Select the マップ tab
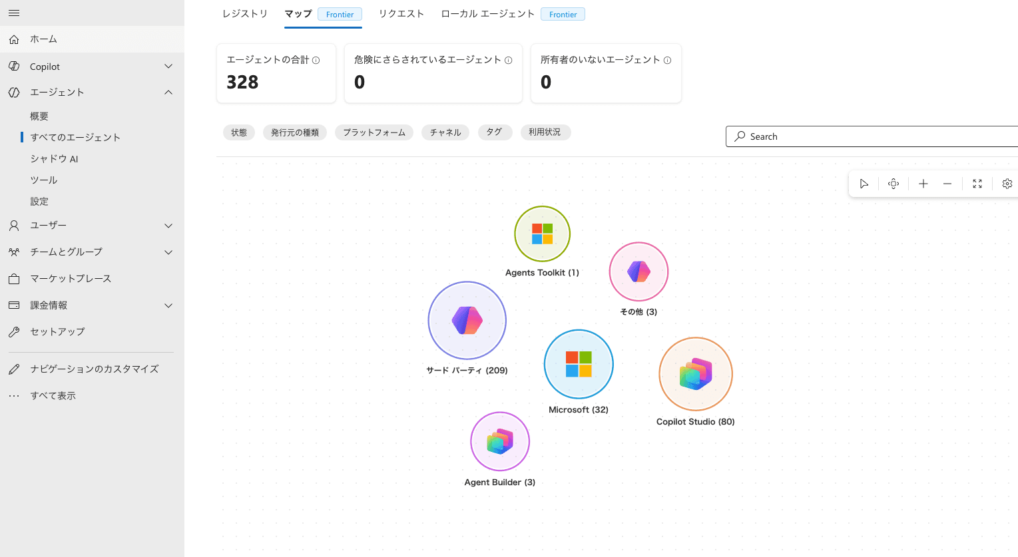The image size is (1018, 557). [x=323, y=14]
